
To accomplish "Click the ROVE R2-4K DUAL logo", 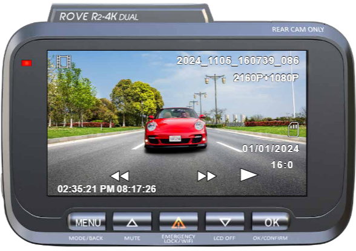I will (x=99, y=17).
